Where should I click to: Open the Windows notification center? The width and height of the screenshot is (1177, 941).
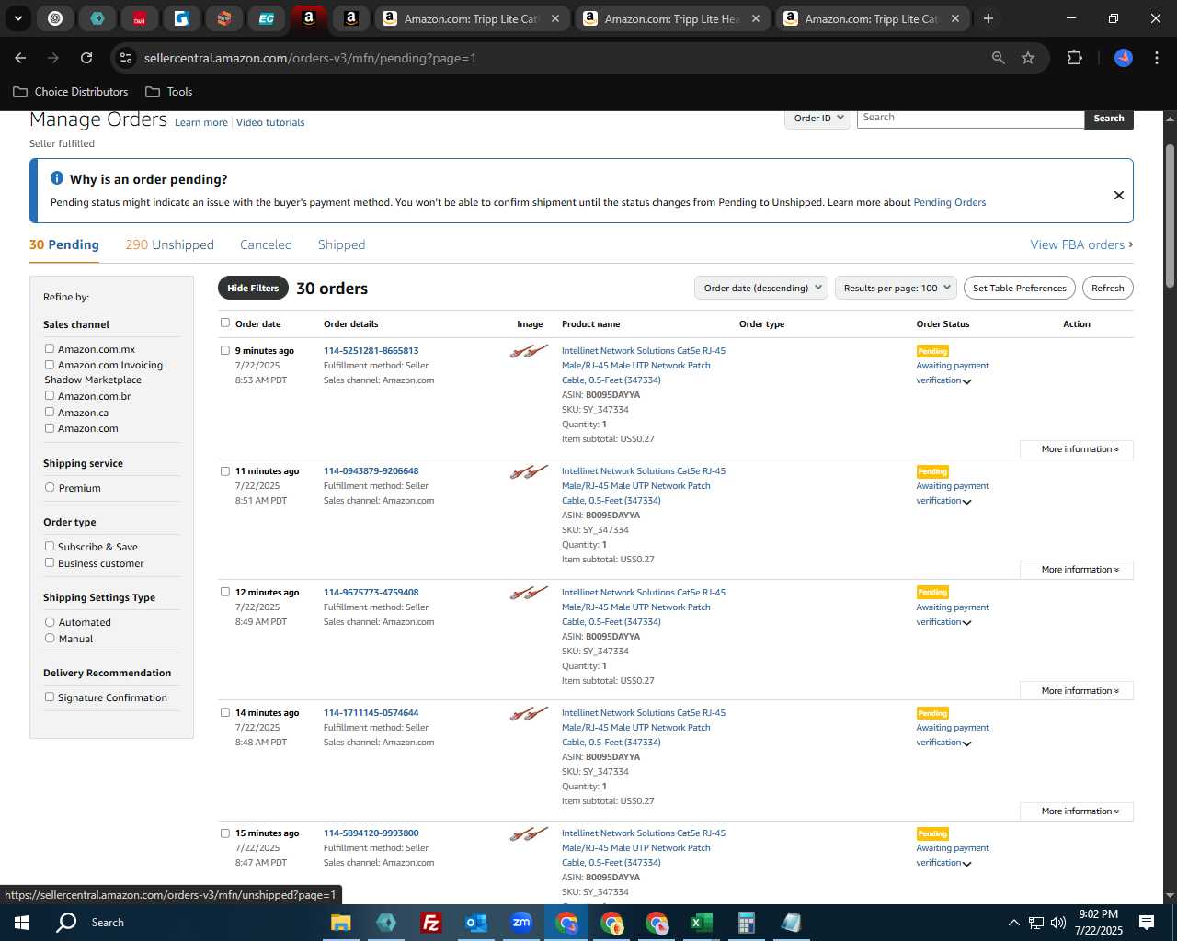pyautogui.click(x=1147, y=923)
